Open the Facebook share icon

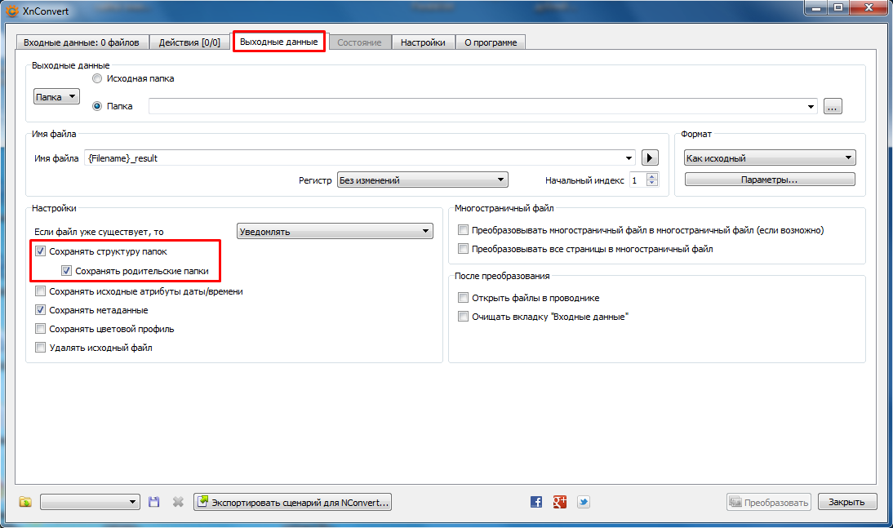click(x=536, y=502)
